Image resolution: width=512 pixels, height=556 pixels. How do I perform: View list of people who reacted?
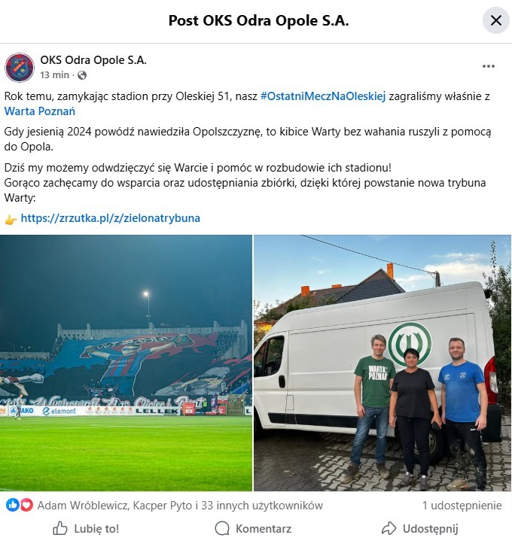180,506
